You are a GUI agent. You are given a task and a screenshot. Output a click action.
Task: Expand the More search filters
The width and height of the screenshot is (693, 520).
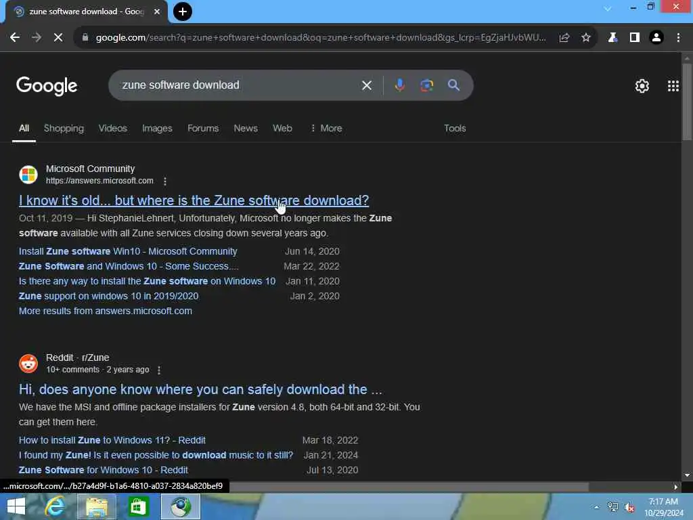point(326,128)
